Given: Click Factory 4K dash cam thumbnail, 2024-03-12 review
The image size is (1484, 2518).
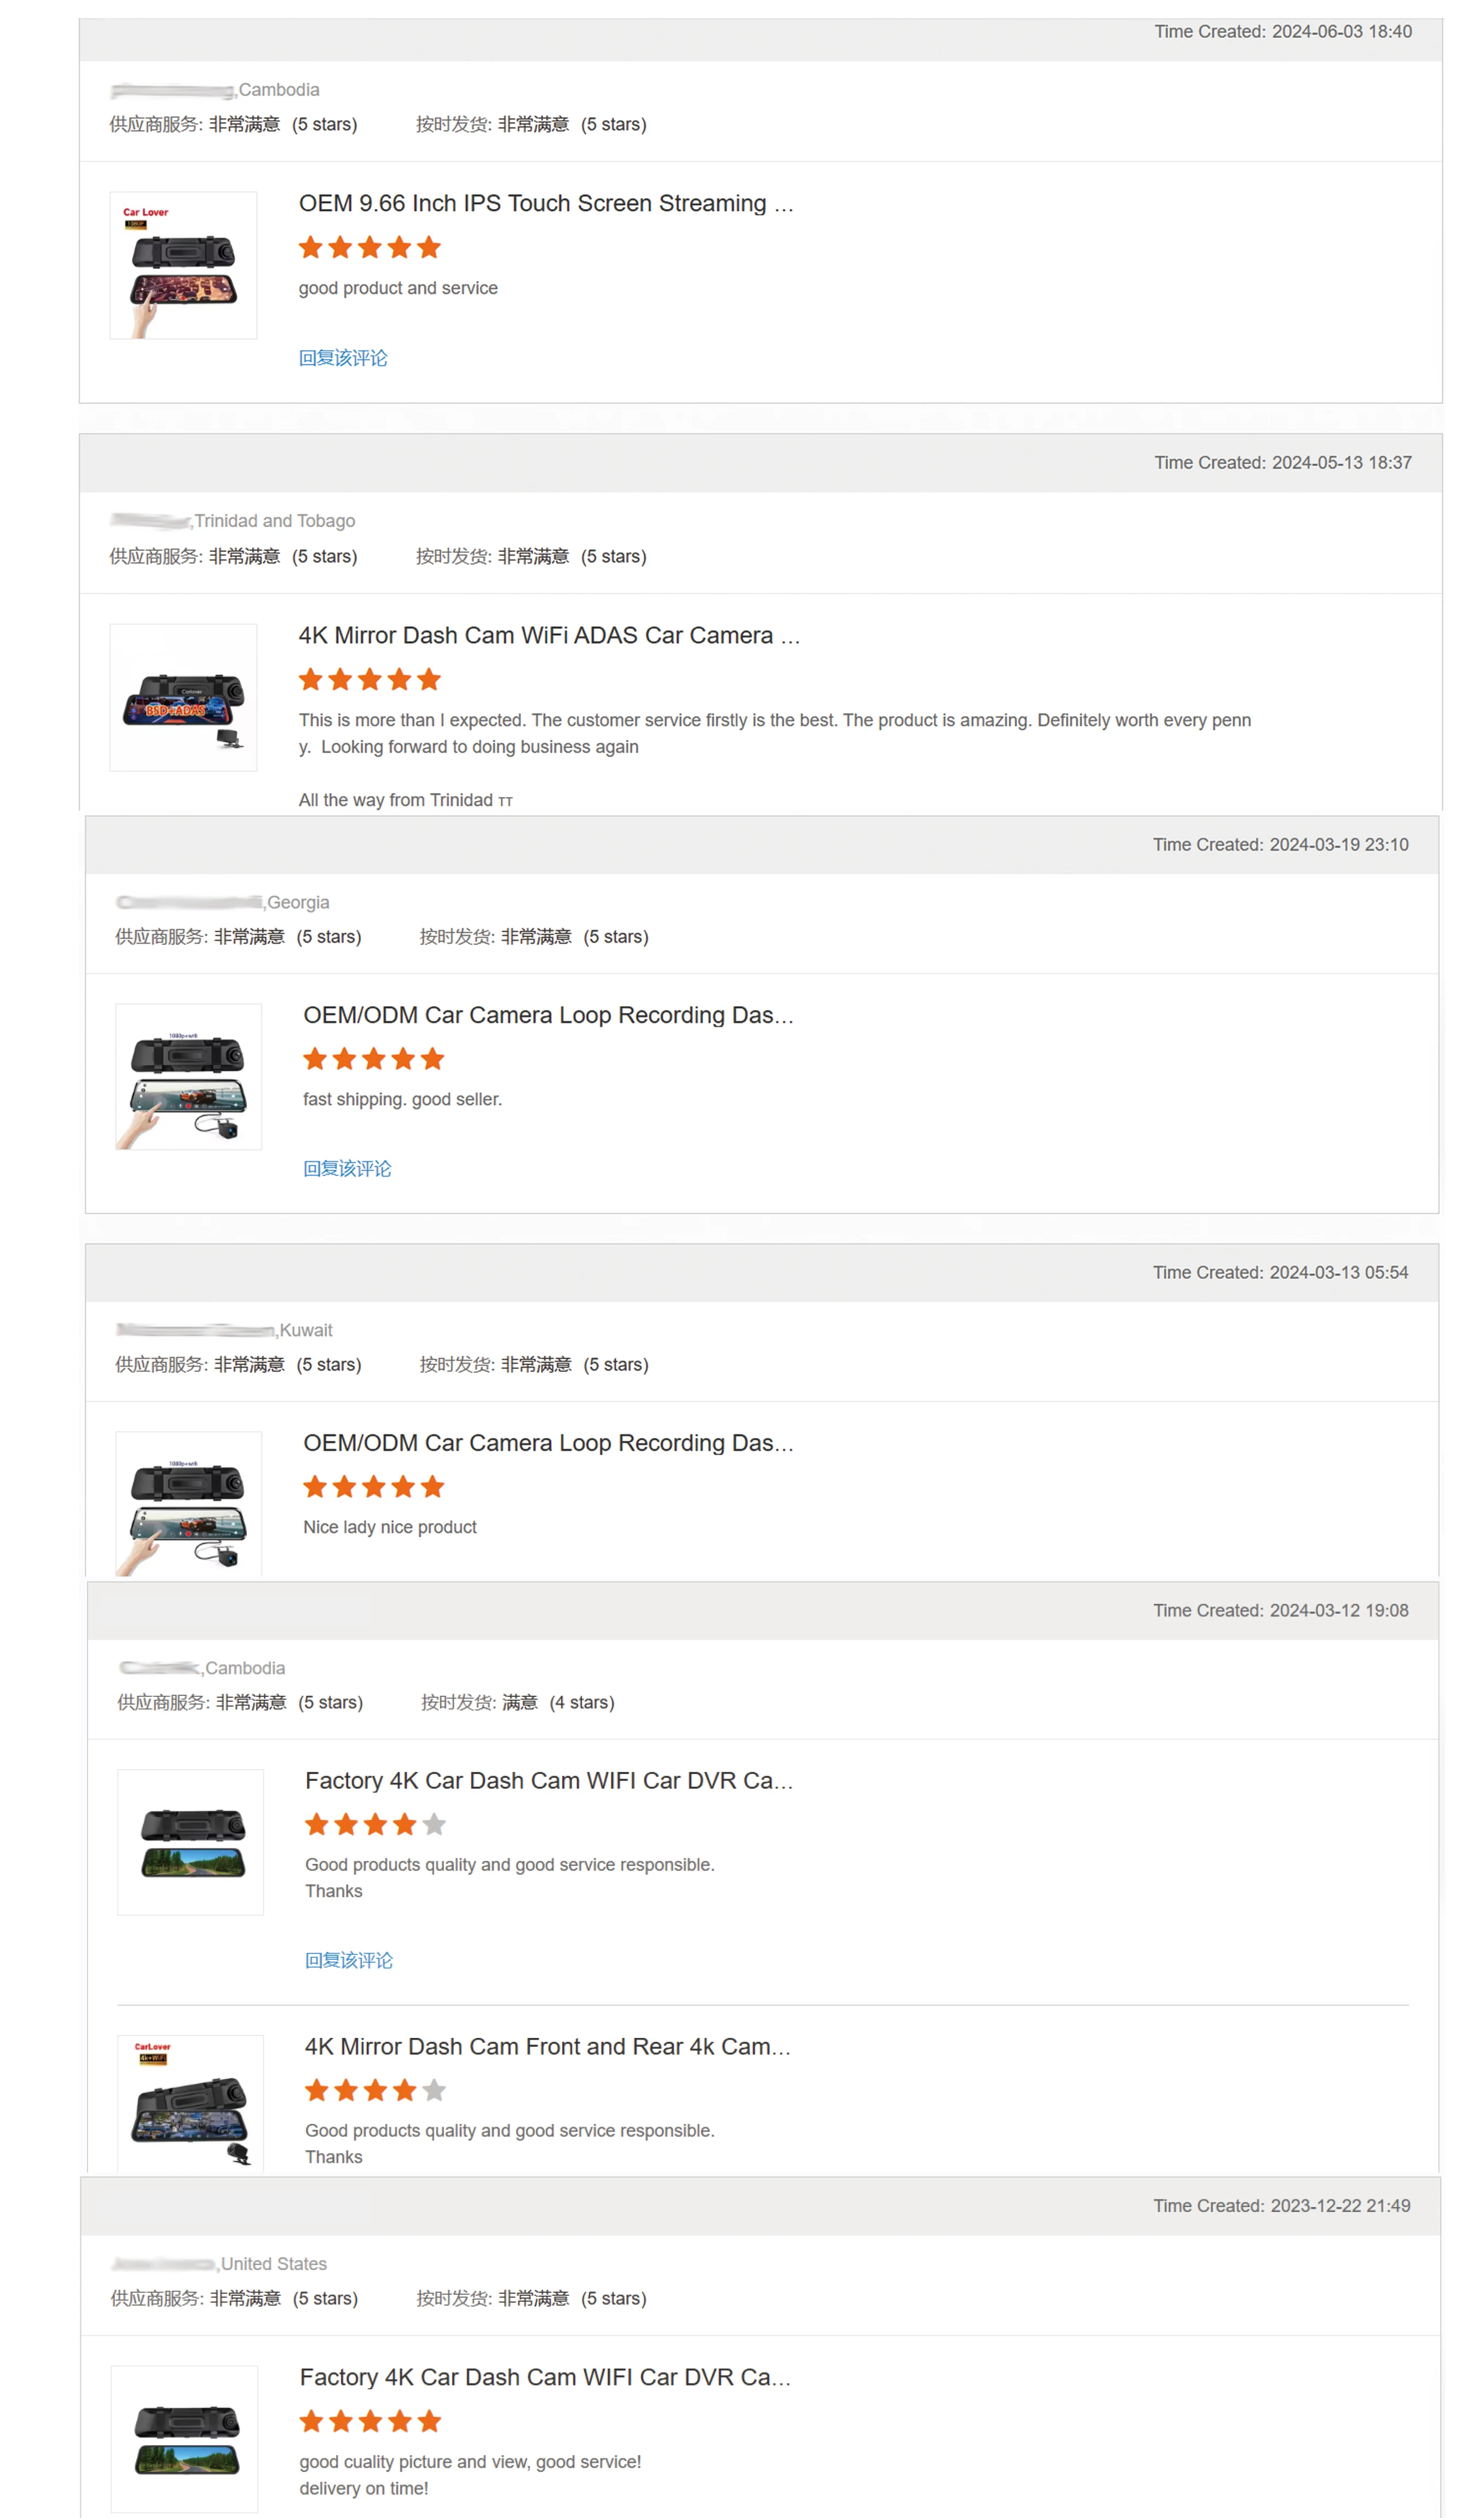Looking at the screenshot, I should pos(190,1842).
